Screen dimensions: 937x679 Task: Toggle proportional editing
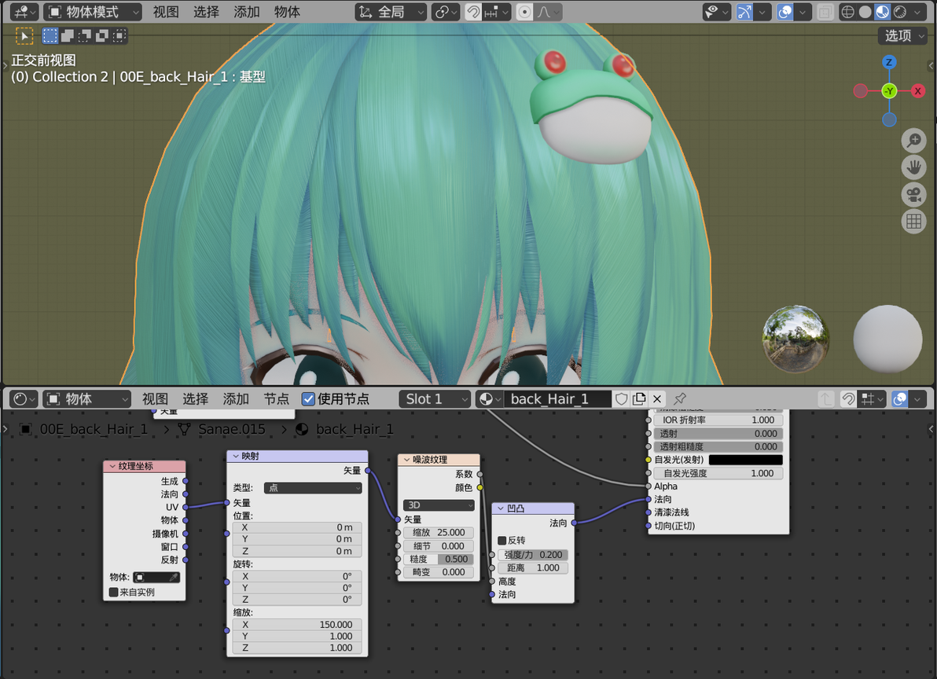(x=524, y=12)
